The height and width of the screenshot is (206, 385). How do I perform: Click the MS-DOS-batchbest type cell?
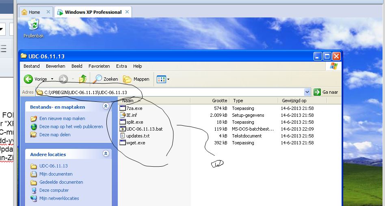click(253, 129)
